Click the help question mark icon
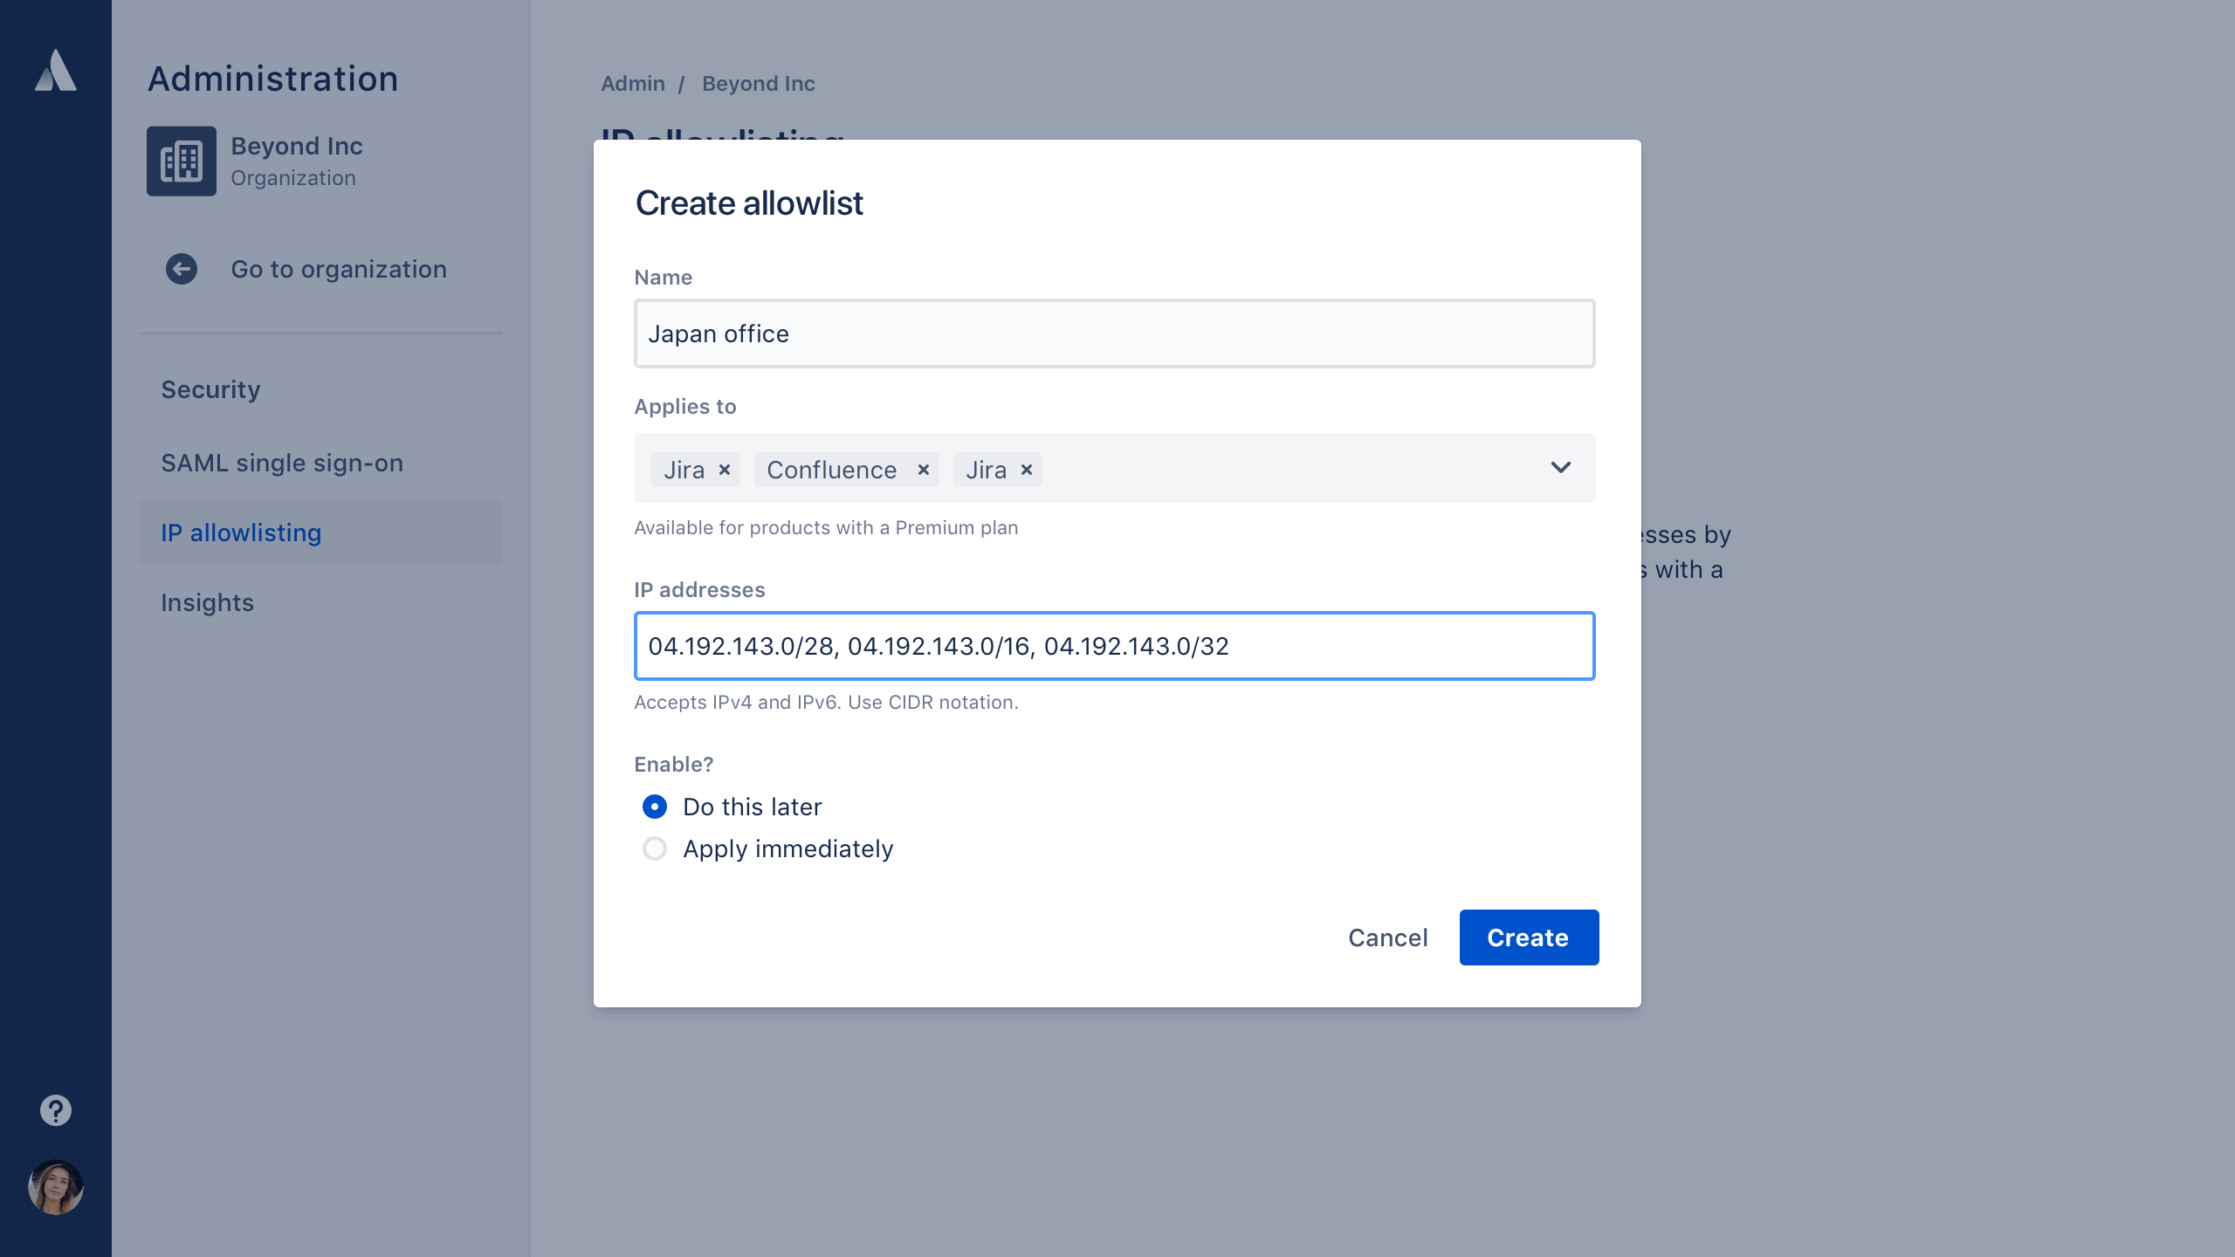This screenshot has height=1257, width=2235. tap(55, 1109)
